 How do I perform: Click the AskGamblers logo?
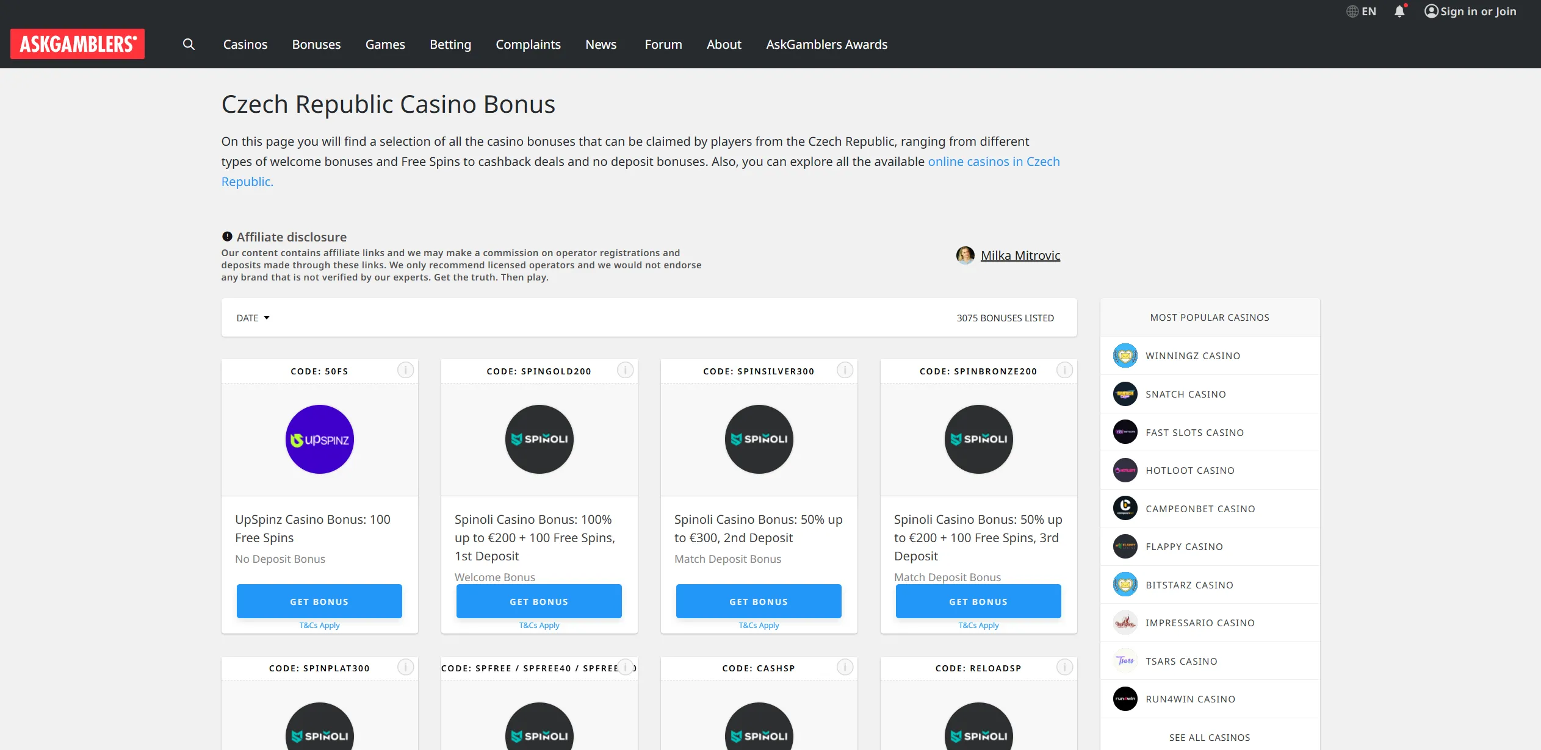(x=78, y=44)
